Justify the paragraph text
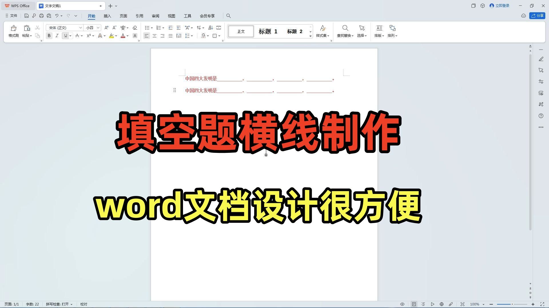The image size is (549, 308). point(170,36)
